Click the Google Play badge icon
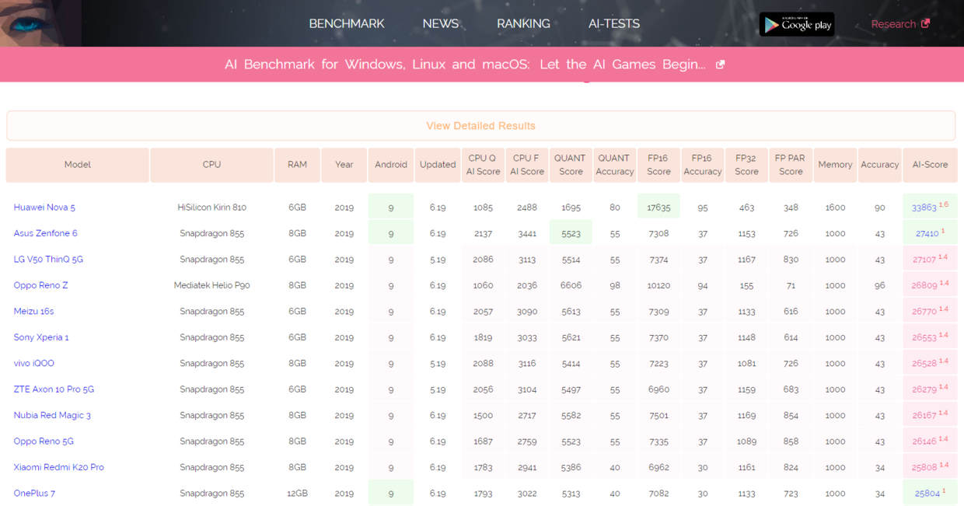964x506 pixels. (x=797, y=24)
